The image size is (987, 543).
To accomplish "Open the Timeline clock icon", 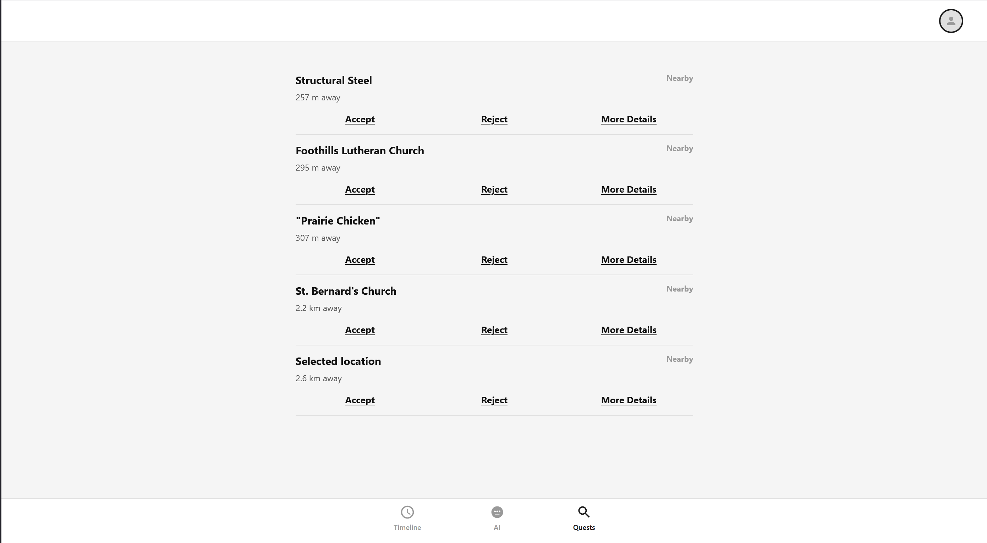I will click(407, 511).
